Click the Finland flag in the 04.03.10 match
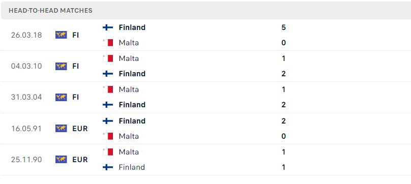This screenshot has height=184, width=411. 108,74
